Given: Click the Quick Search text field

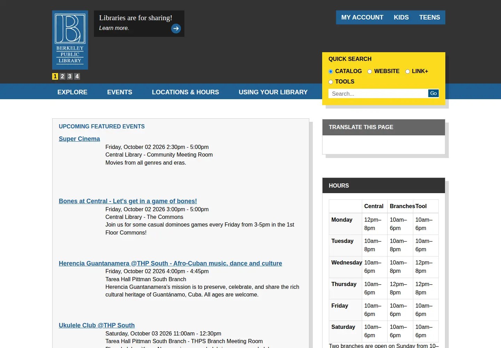Looking at the screenshot, I should 378,94.
